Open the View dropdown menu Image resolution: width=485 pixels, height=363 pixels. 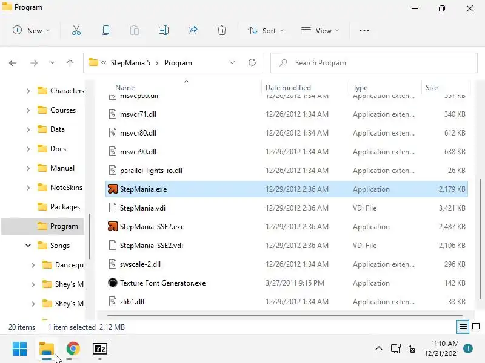click(x=320, y=31)
